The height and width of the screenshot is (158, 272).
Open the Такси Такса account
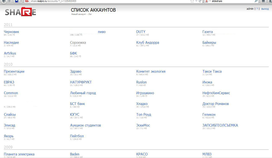tap(212, 72)
